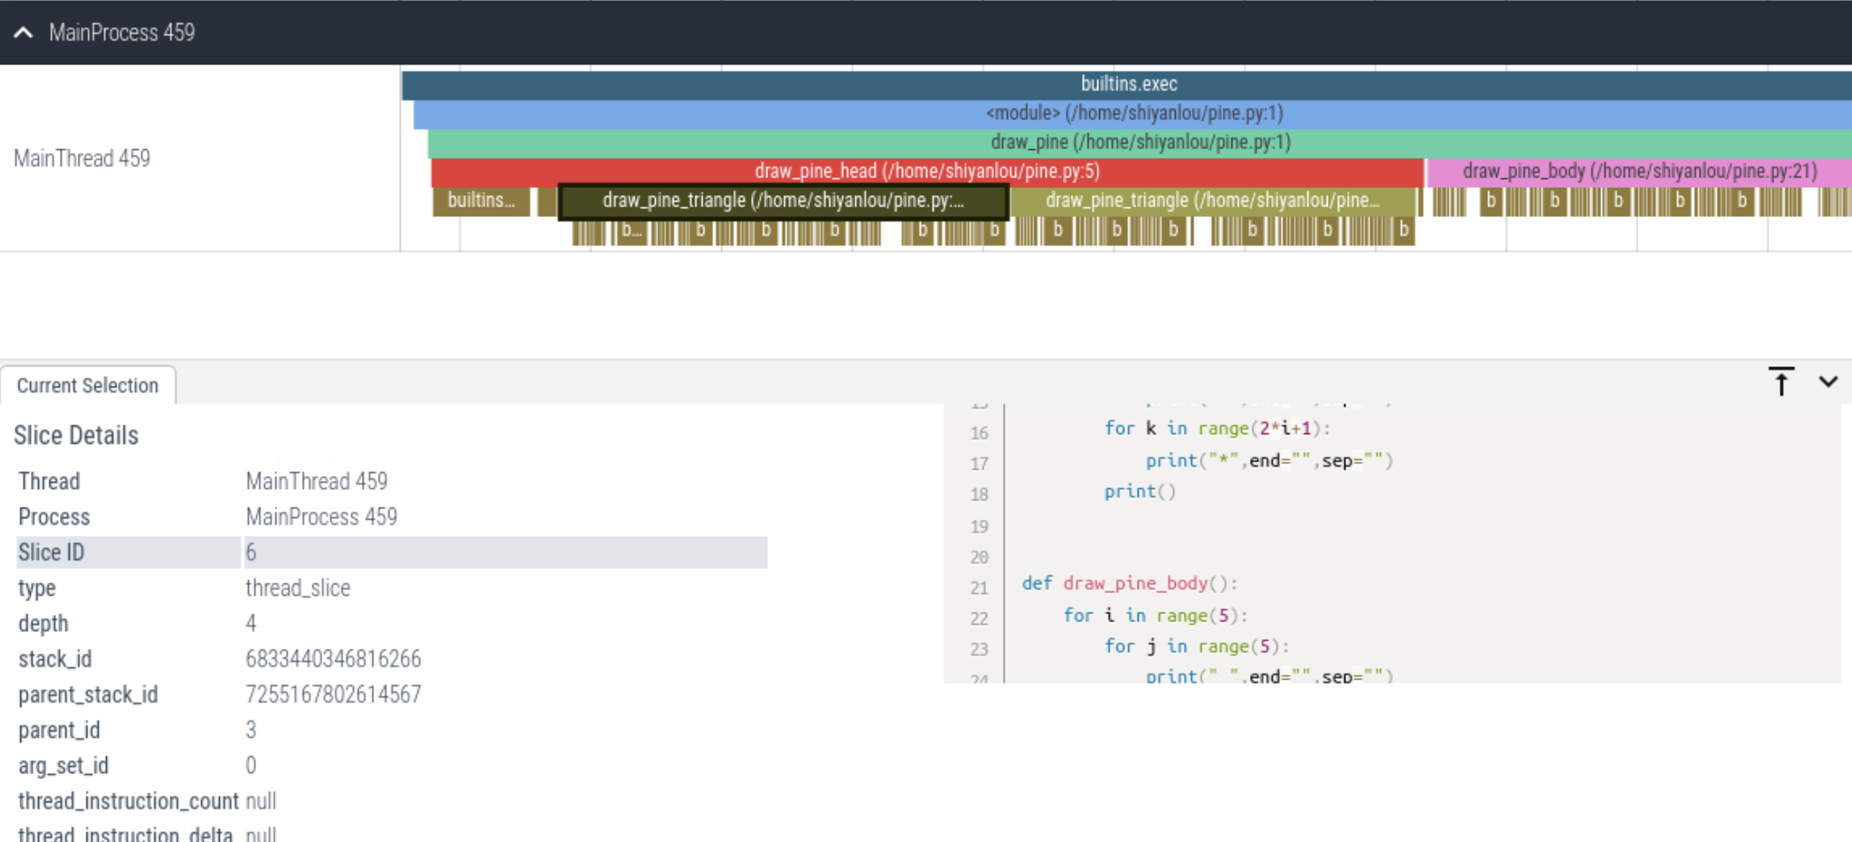Click the Thread value MainThread 459
Screen dimensions: 1852x842
316,481
